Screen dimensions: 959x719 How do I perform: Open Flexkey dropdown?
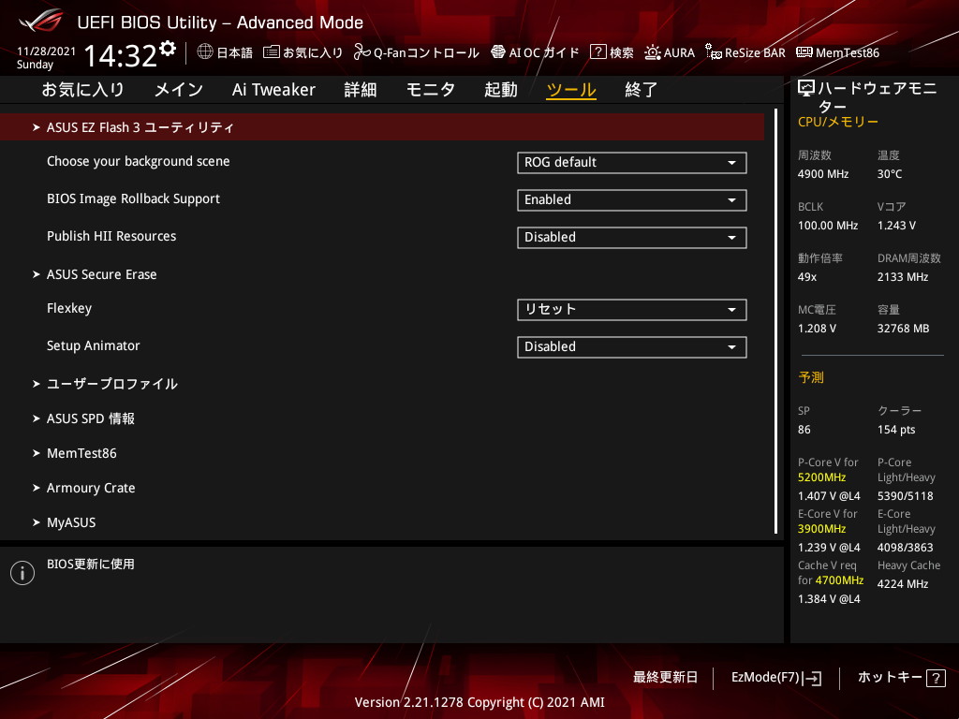click(632, 309)
